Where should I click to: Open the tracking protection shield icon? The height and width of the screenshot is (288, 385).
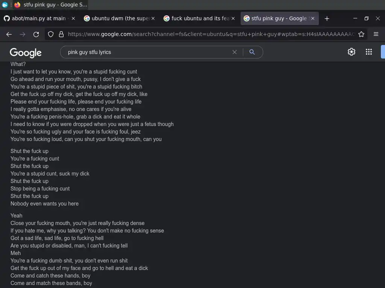51,34
